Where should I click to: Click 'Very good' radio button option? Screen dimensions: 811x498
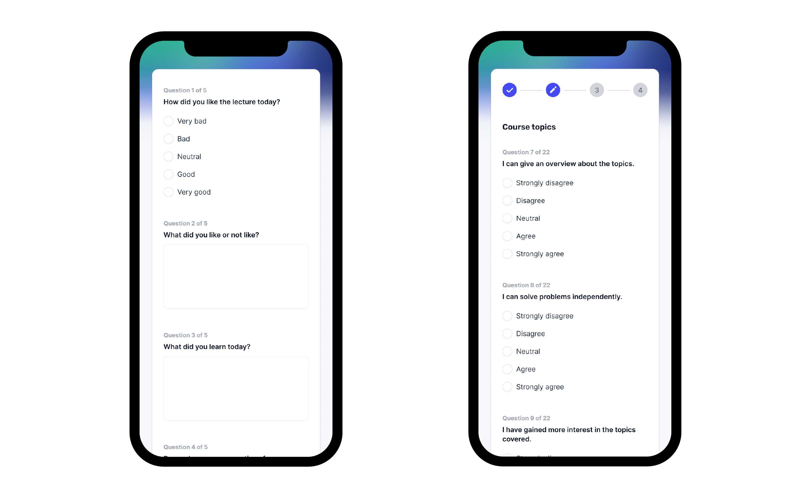tap(168, 192)
